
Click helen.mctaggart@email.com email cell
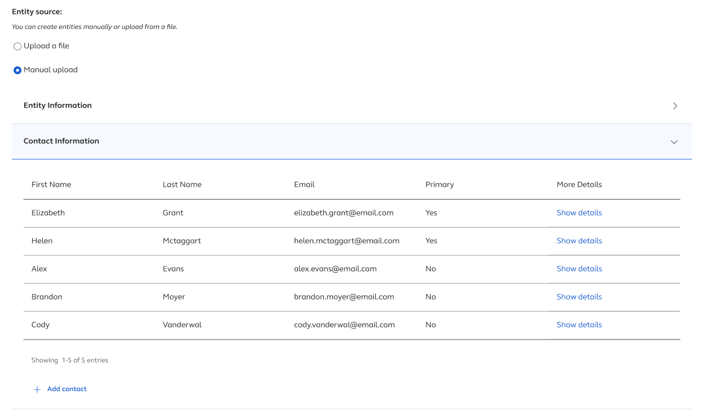coord(347,241)
